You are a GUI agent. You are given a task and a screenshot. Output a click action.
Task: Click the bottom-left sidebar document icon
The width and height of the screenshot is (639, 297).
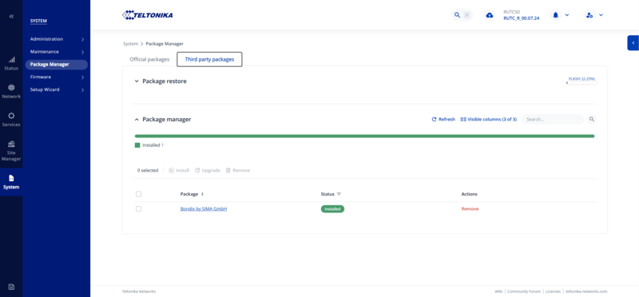[x=11, y=287]
